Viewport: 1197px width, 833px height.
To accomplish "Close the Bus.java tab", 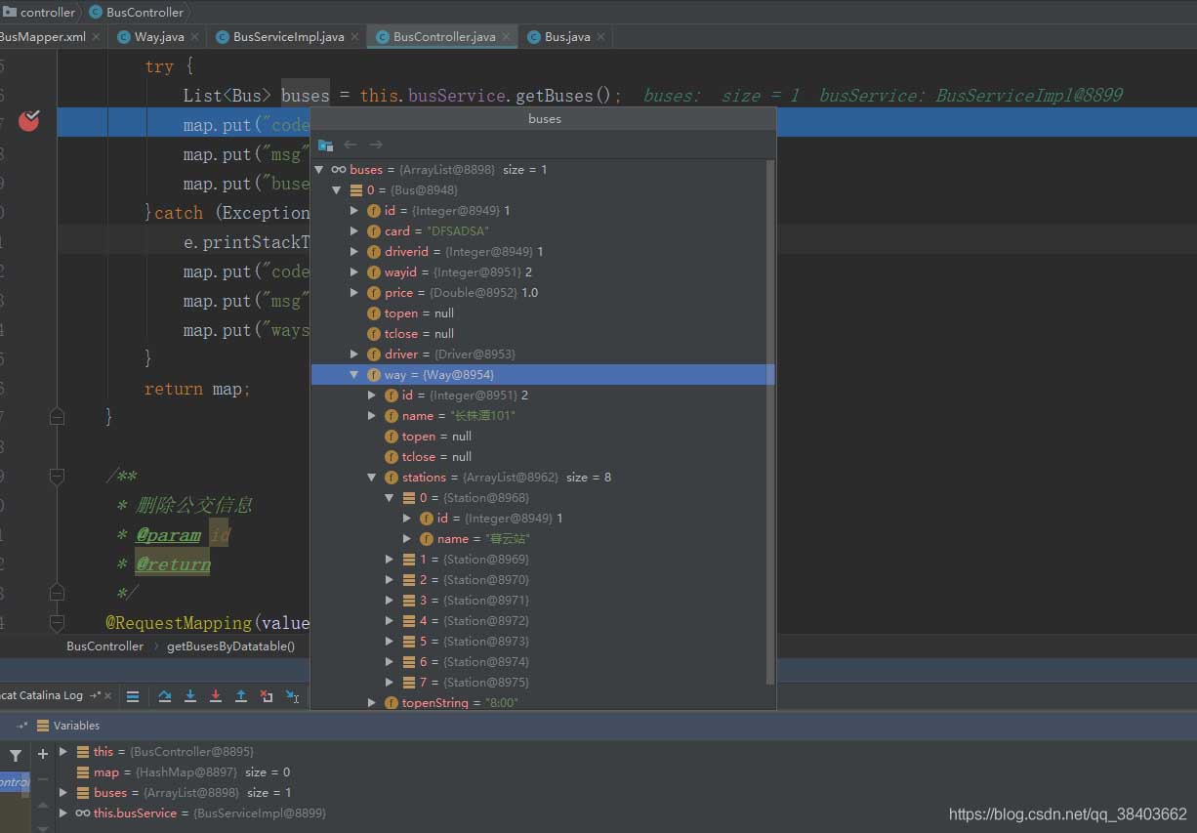I will pos(600,37).
